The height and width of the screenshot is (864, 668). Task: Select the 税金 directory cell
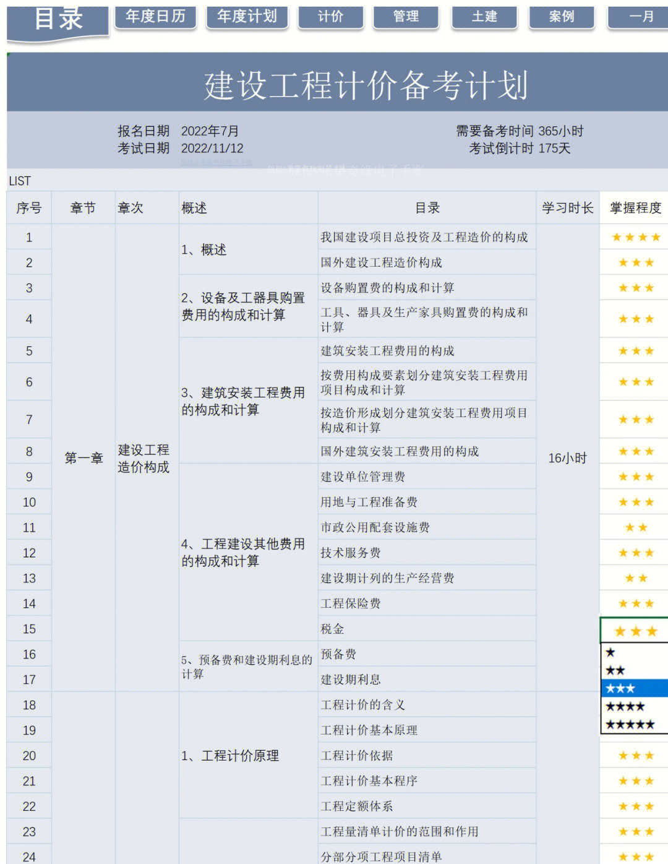pyautogui.click(x=427, y=629)
